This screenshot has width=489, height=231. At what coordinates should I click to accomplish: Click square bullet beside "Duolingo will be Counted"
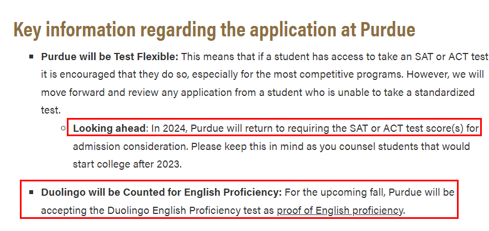(31, 192)
